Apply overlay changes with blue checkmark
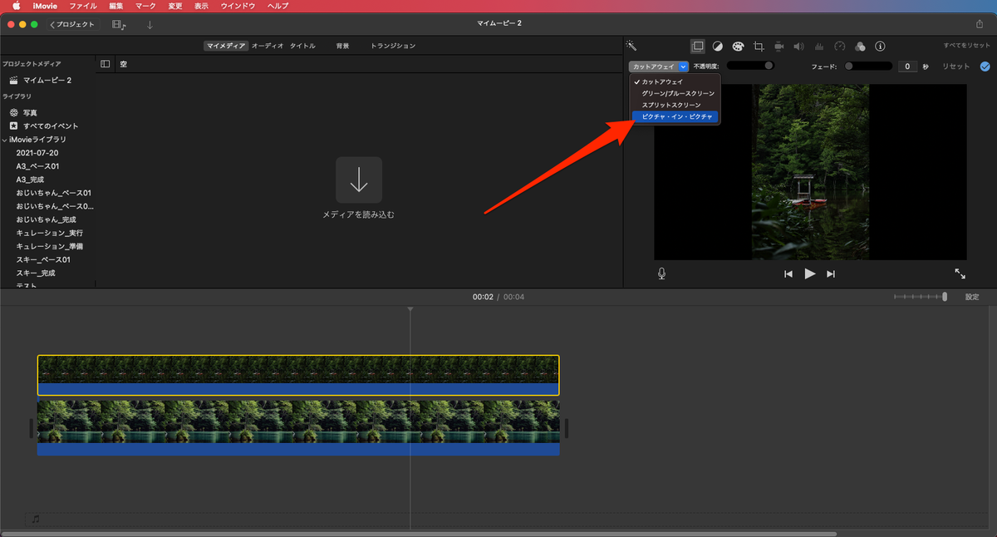This screenshot has height=537, width=997. 985,67
